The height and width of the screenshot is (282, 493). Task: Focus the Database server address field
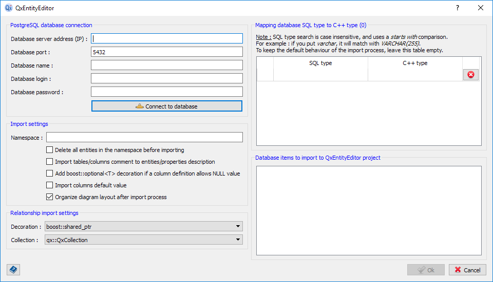click(166, 38)
